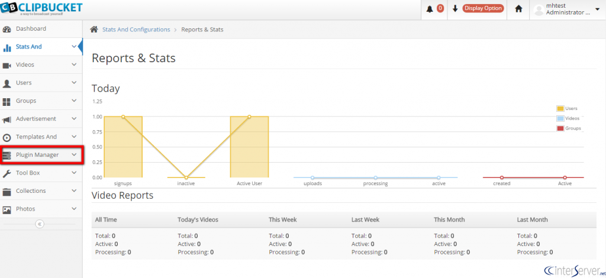Select the Tool Box sidebar item
This screenshot has width=606, height=278.
pos(41,173)
